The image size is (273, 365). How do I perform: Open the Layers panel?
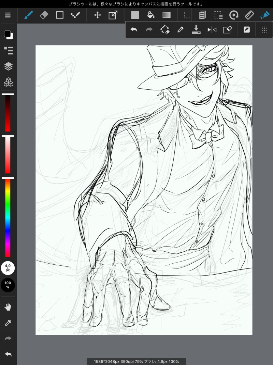(x=8, y=66)
